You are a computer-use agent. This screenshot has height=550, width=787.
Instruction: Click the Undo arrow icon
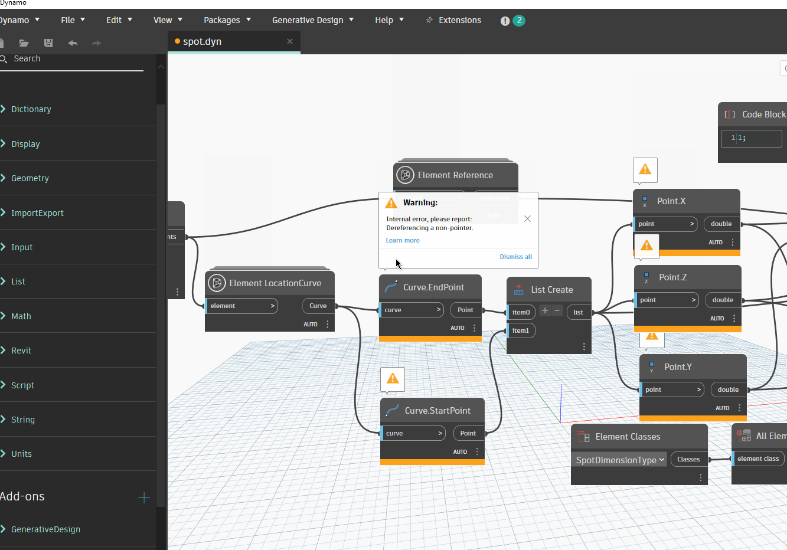click(73, 43)
